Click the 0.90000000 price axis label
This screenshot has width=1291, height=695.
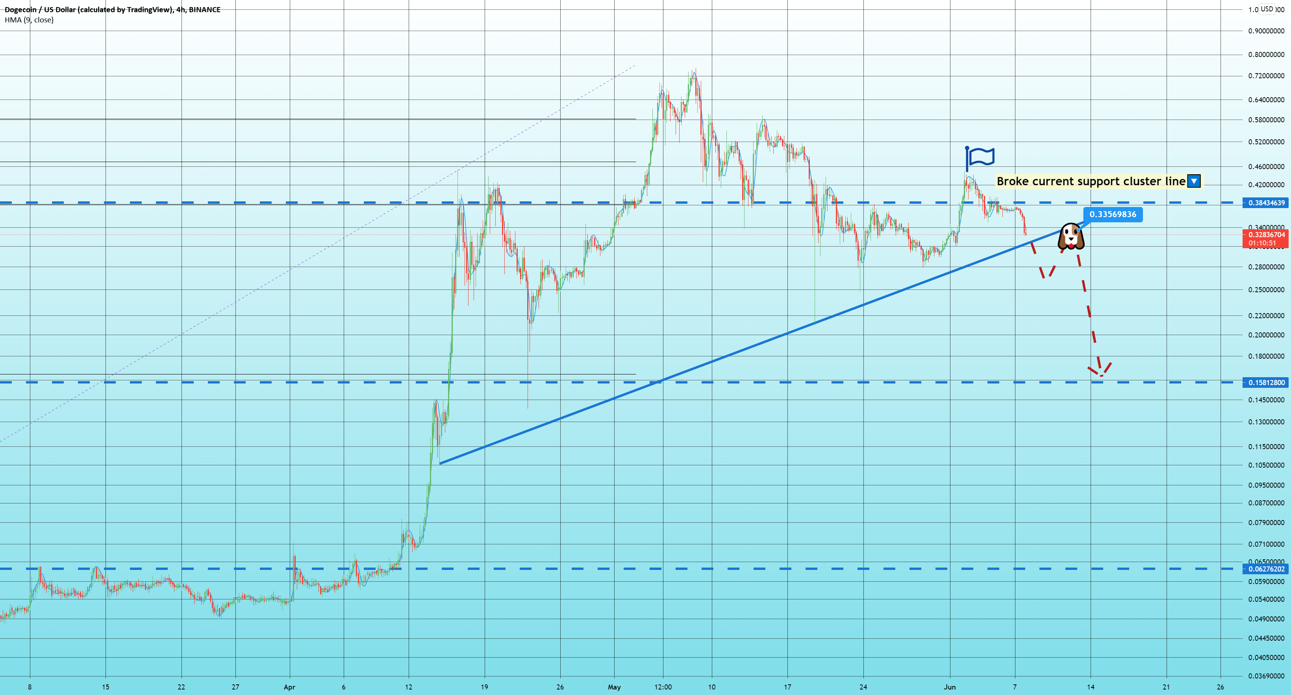click(1266, 31)
